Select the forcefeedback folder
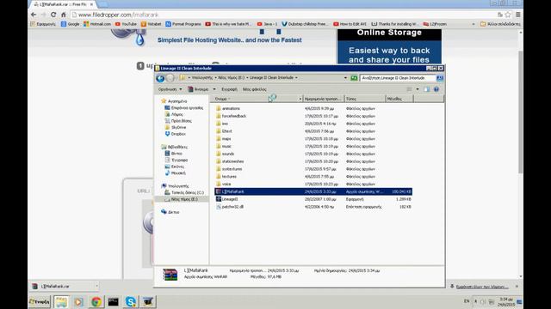The height and width of the screenshot is (309, 551). [233, 116]
